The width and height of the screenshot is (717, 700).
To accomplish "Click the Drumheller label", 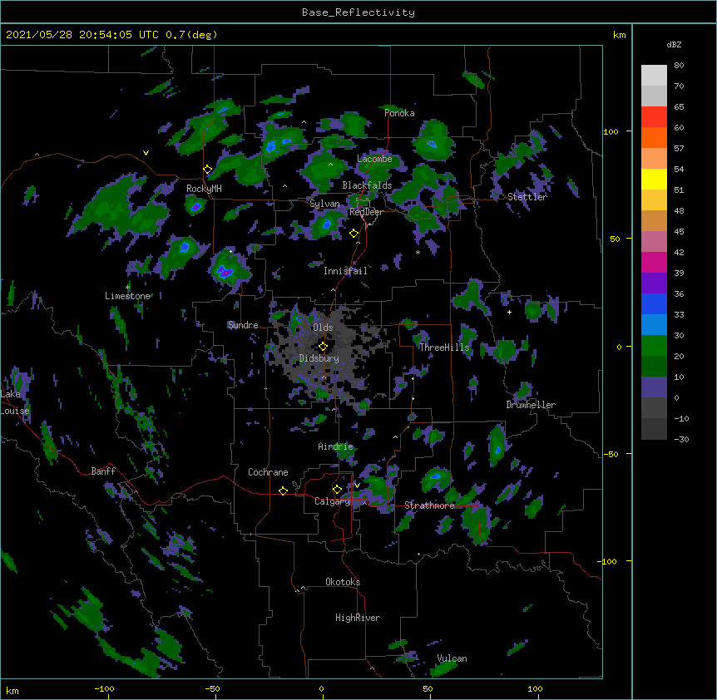I will [531, 405].
